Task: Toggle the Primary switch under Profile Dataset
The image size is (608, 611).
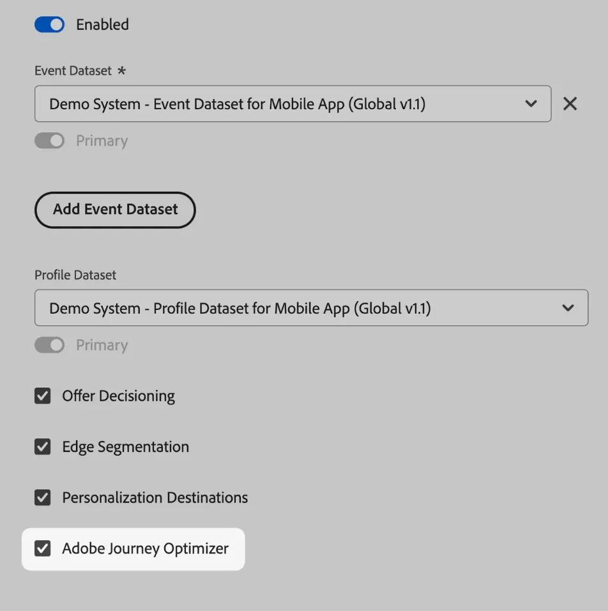Action: [49, 345]
